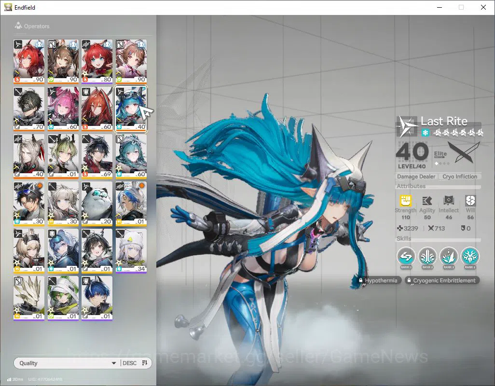The width and height of the screenshot is (495, 386).
Task: Click the Elite promotion indicator
Action: click(x=440, y=157)
